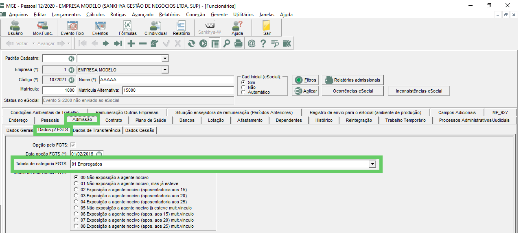Toggle the Opção pelo FGTS checkbox

[x=73, y=145]
